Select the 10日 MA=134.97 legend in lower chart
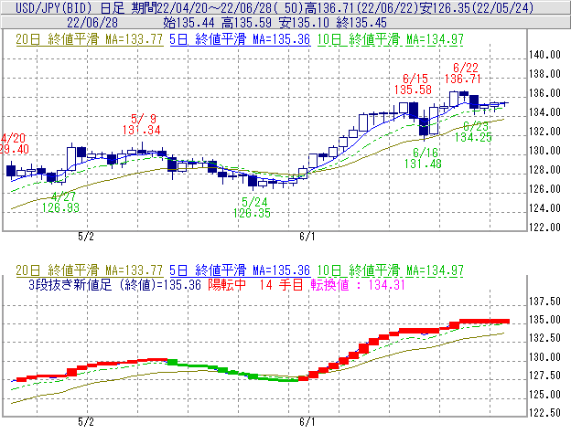The width and height of the screenshot is (571, 434). pyautogui.click(x=390, y=270)
